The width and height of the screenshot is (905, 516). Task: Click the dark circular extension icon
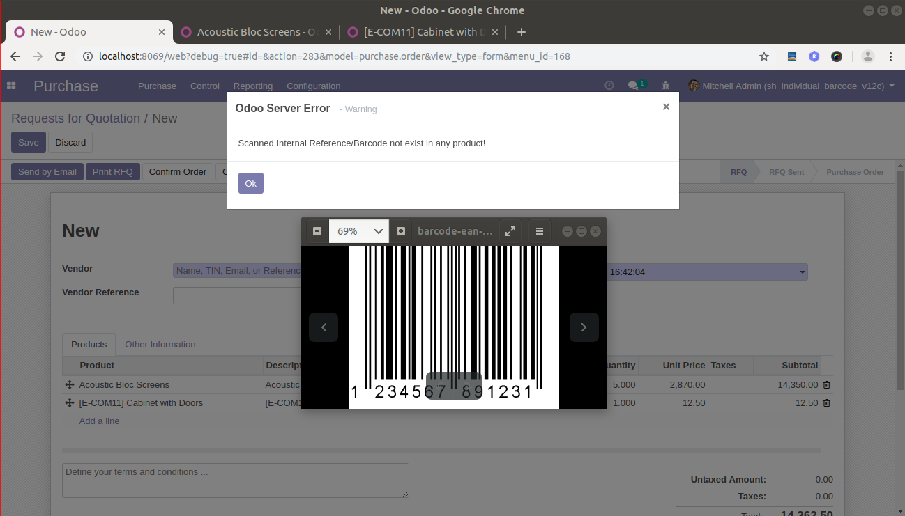coord(837,56)
